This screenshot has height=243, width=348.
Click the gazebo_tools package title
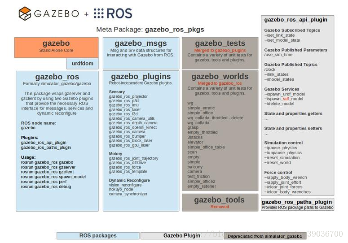(219, 200)
